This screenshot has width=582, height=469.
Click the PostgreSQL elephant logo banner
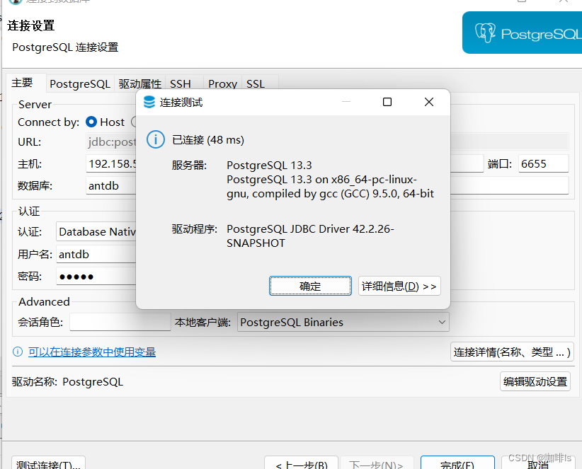(x=523, y=33)
